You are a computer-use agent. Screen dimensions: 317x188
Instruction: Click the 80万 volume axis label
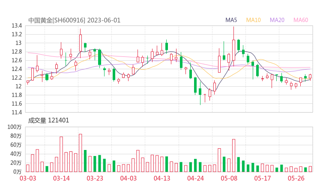[x=16, y=136]
